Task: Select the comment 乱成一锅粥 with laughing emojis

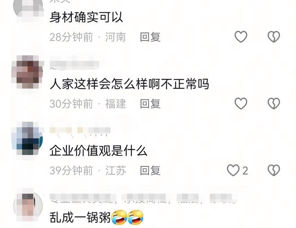Action: 96,217
